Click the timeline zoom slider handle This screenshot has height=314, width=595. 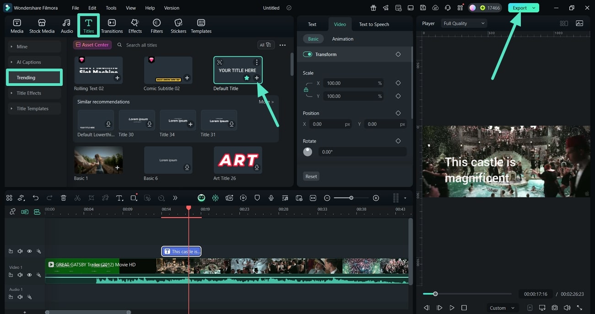(x=351, y=198)
